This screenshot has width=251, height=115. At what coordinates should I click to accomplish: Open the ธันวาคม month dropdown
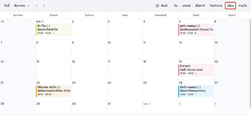tap(22, 6)
